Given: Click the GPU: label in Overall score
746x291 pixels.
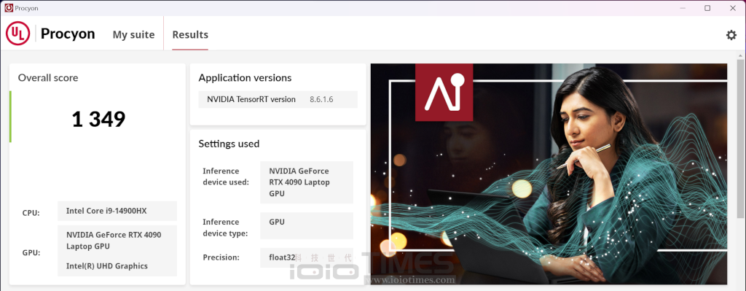Looking at the screenshot, I should tap(31, 252).
